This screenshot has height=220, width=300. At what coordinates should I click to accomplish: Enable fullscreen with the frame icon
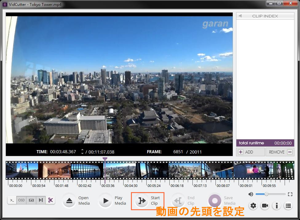[x=290, y=194]
